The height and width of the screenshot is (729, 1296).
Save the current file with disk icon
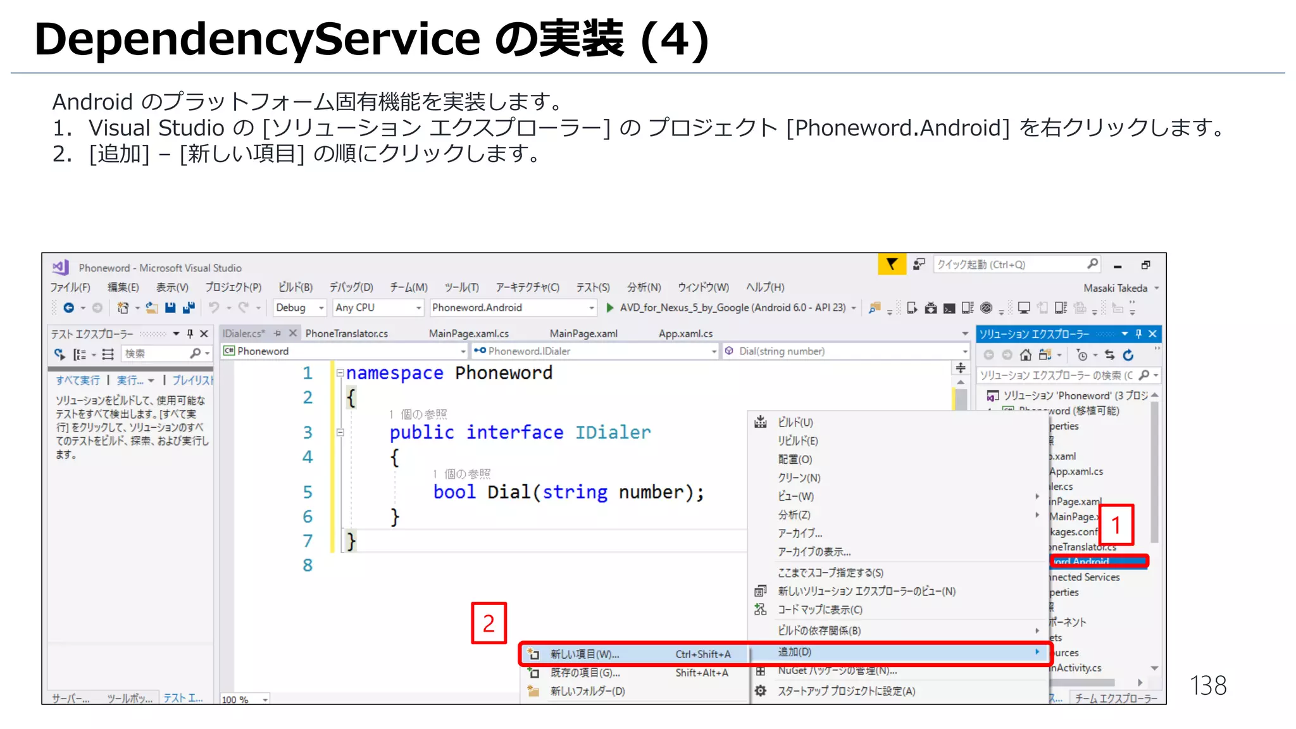(170, 308)
